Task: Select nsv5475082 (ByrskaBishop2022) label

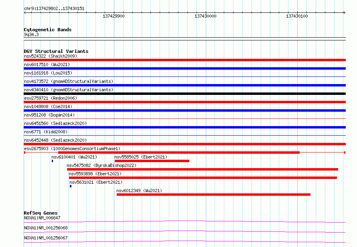Action: [x=101, y=165]
